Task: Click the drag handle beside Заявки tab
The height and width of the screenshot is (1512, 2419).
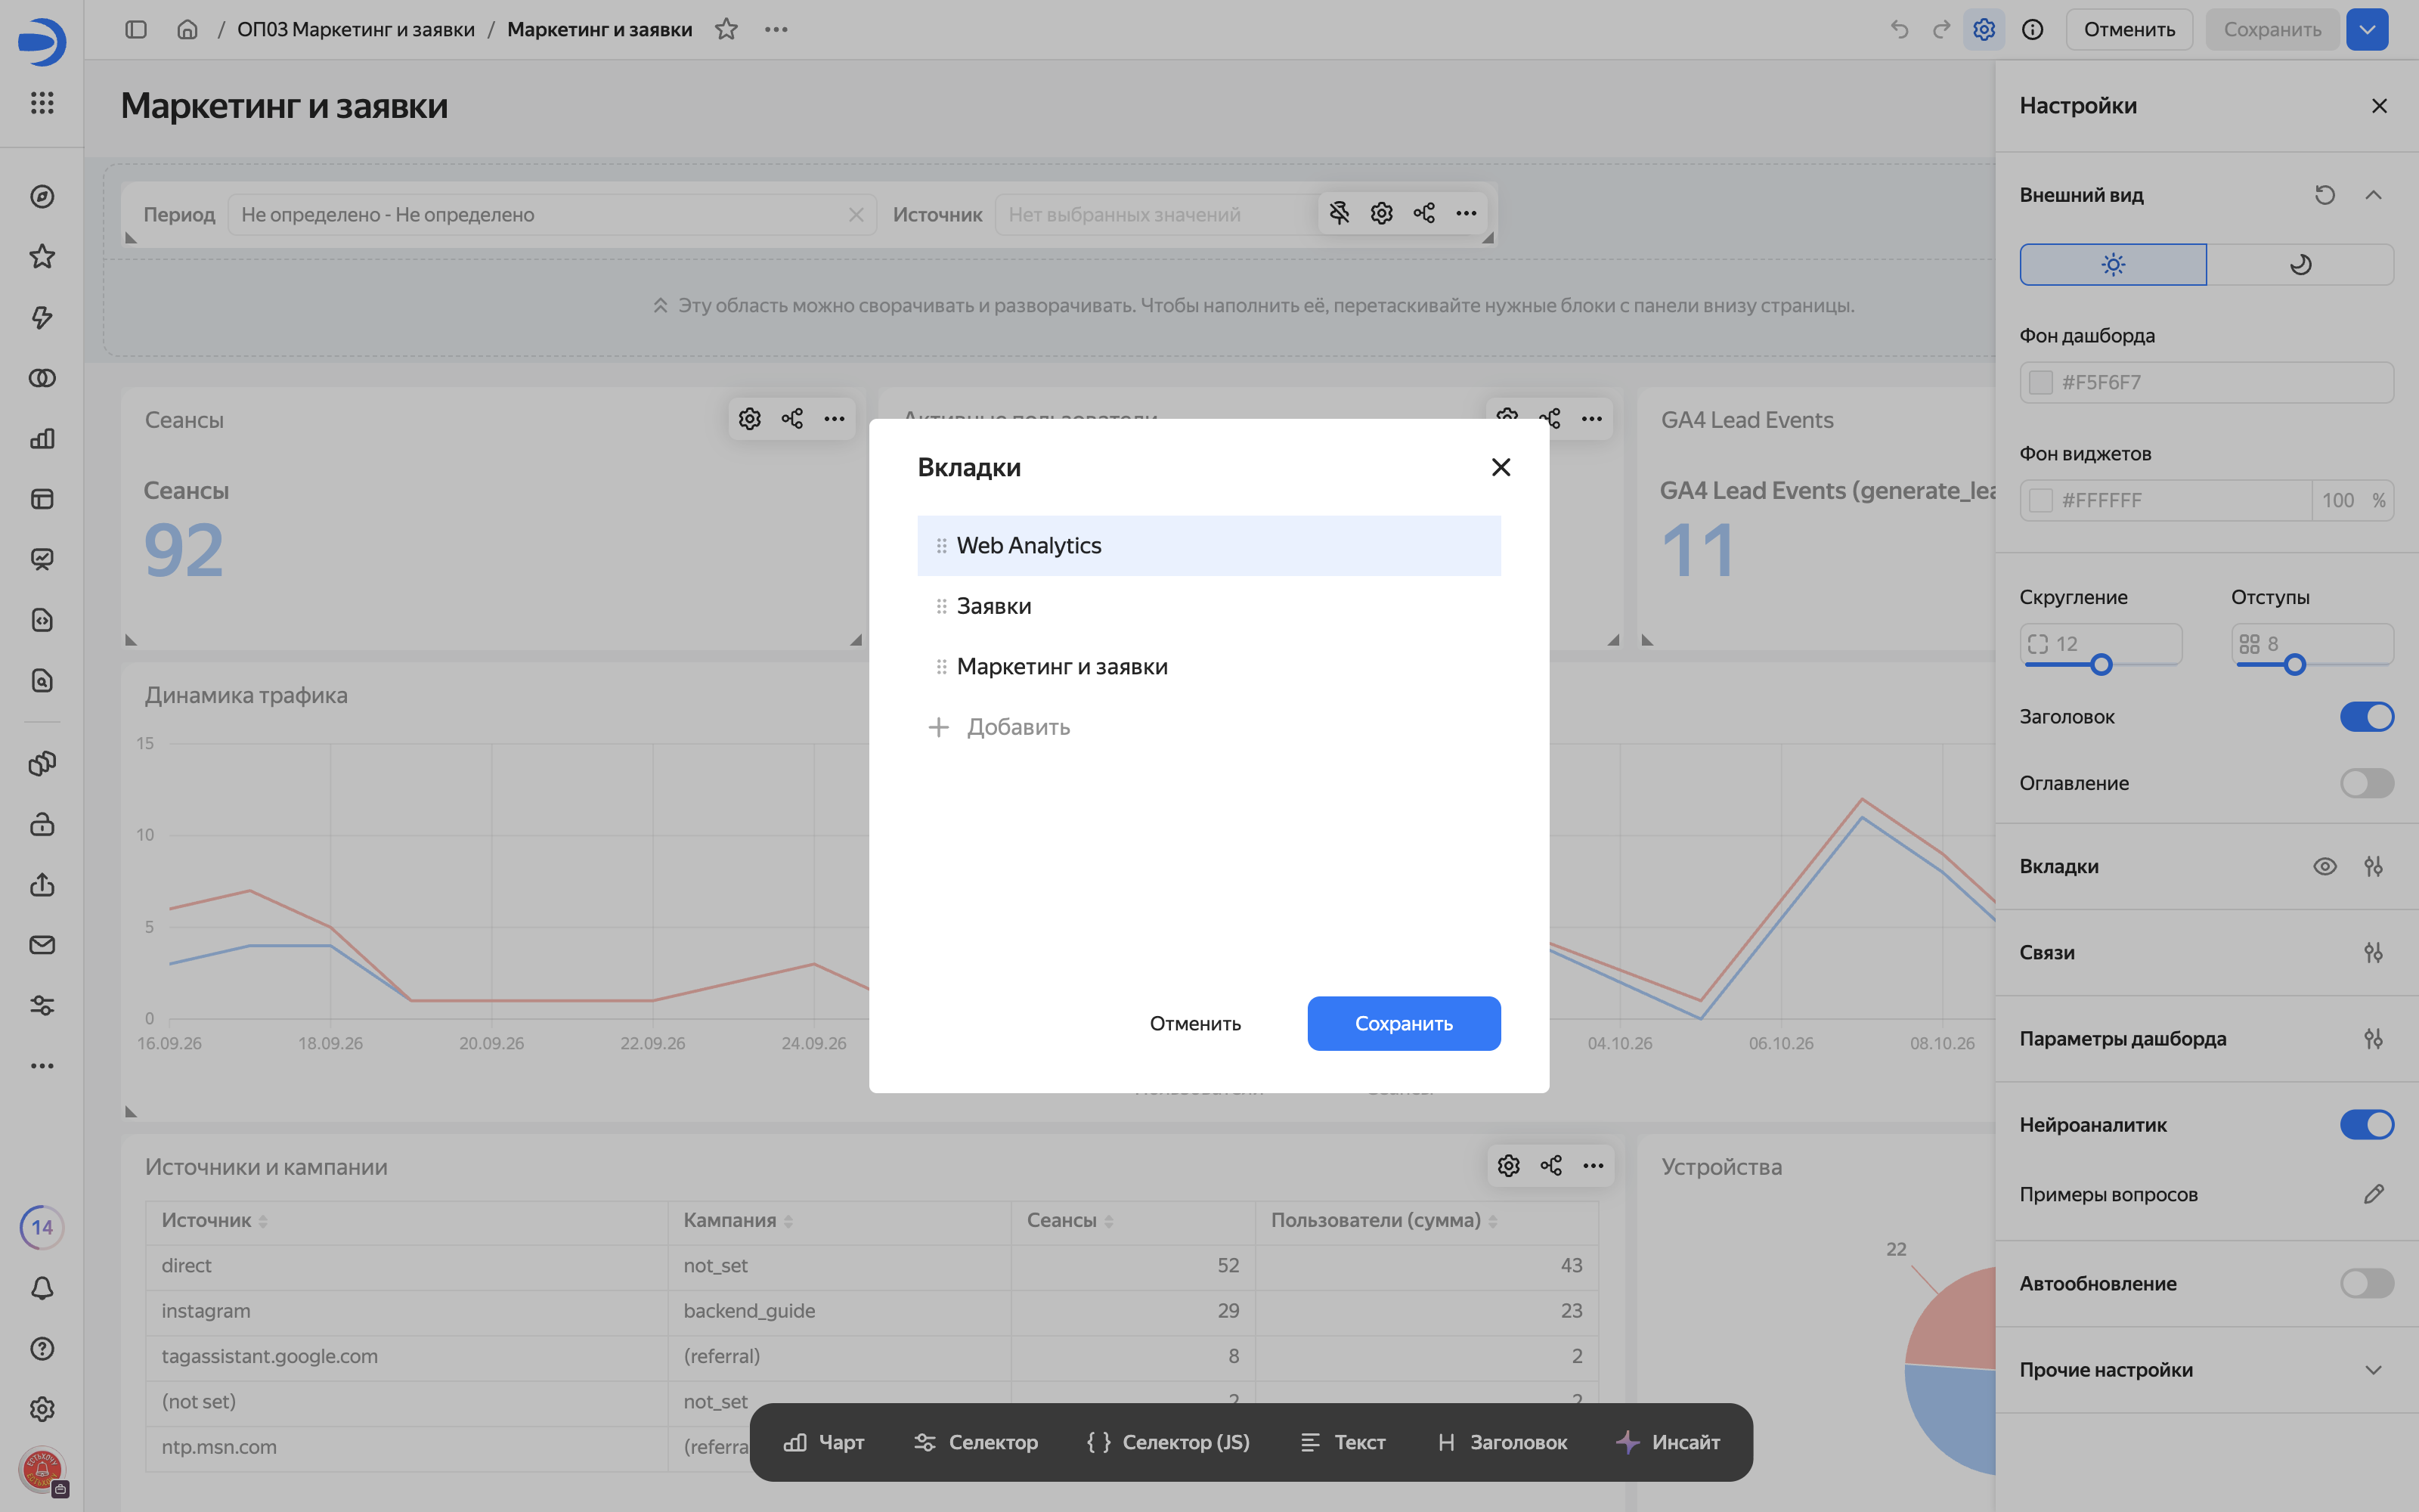Action: 940,606
